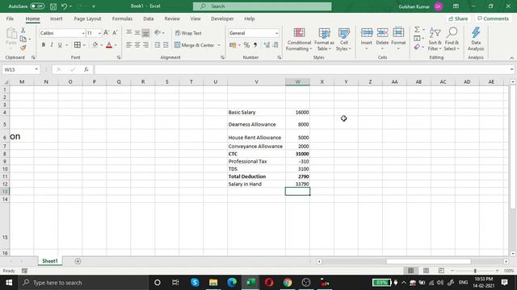Image resolution: width=517 pixels, height=290 pixels.
Task: Click column W header
Action: pyautogui.click(x=297, y=82)
